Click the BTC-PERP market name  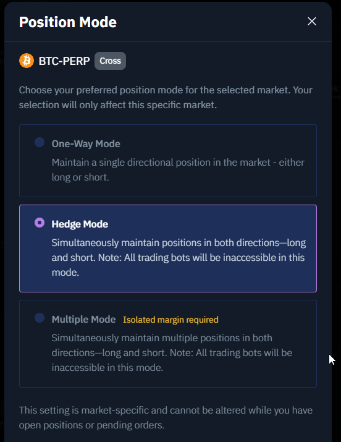(64, 61)
